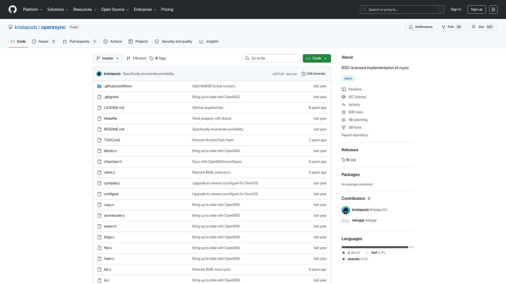506x284 pixels.
Task: Open the .github/workflows folder
Action: pyautogui.click(x=118, y=86)
